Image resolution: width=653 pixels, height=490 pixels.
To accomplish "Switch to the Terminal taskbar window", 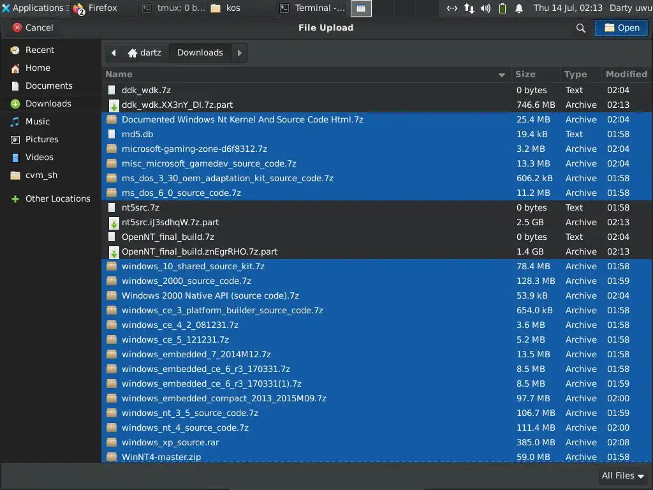I will pyautogui.click(x=312, y=8).
